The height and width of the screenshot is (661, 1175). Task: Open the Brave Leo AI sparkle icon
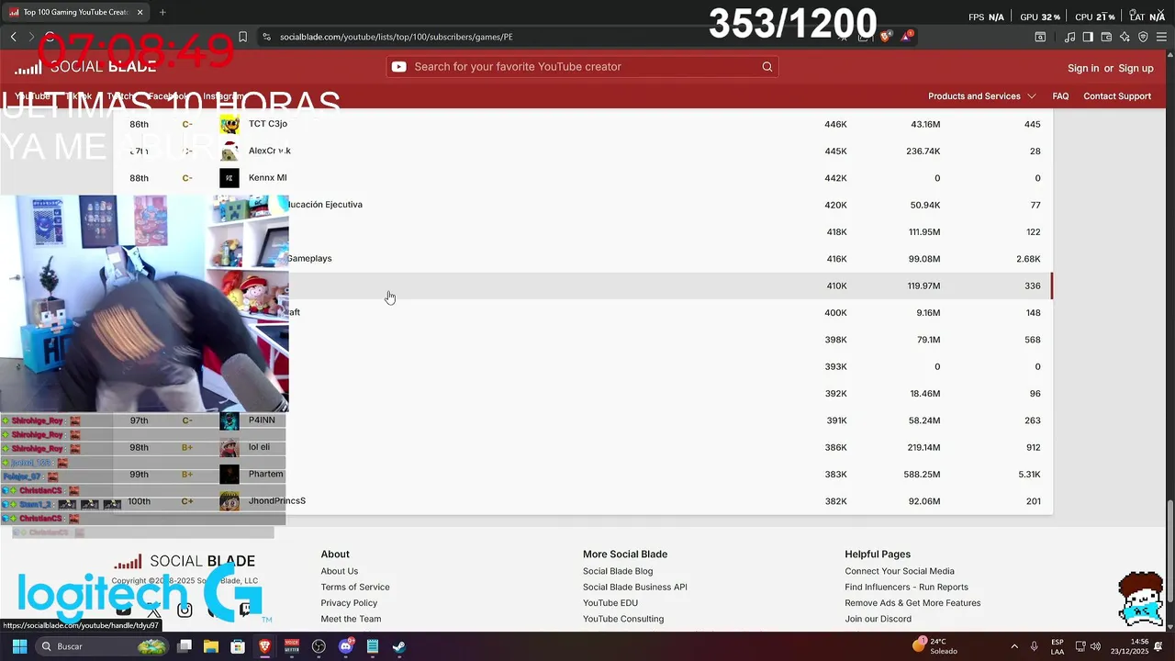[x=1125, y=37]
